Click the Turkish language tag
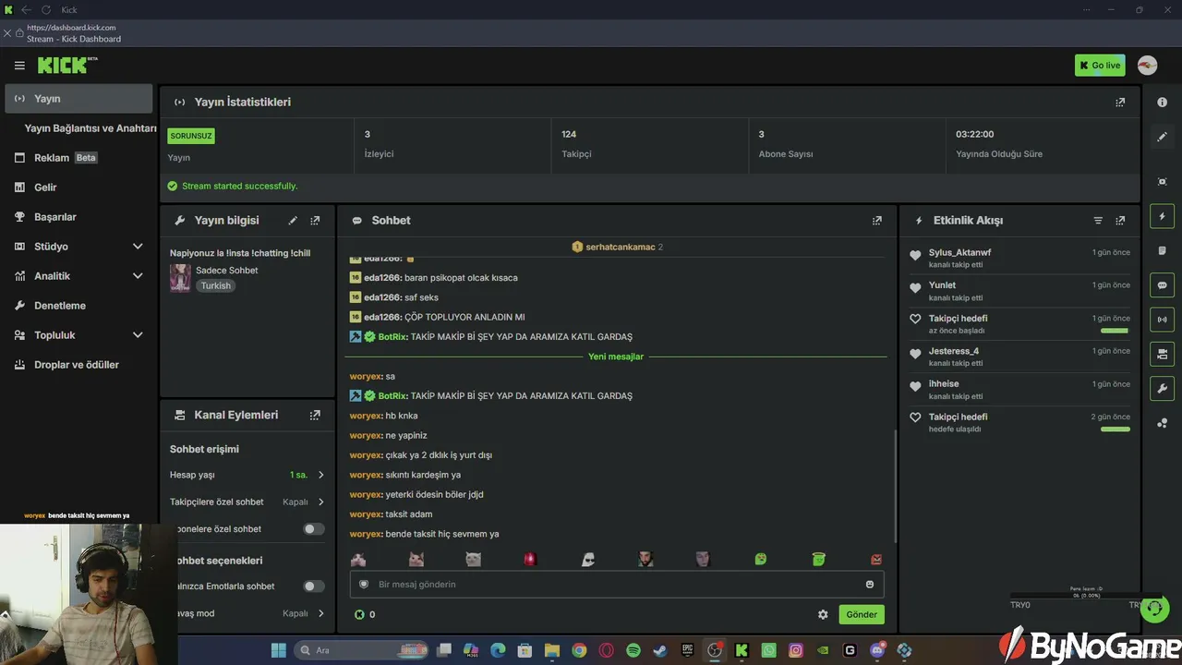The width and height of the screenshot is (1182, 665). [x=216, y=286]
